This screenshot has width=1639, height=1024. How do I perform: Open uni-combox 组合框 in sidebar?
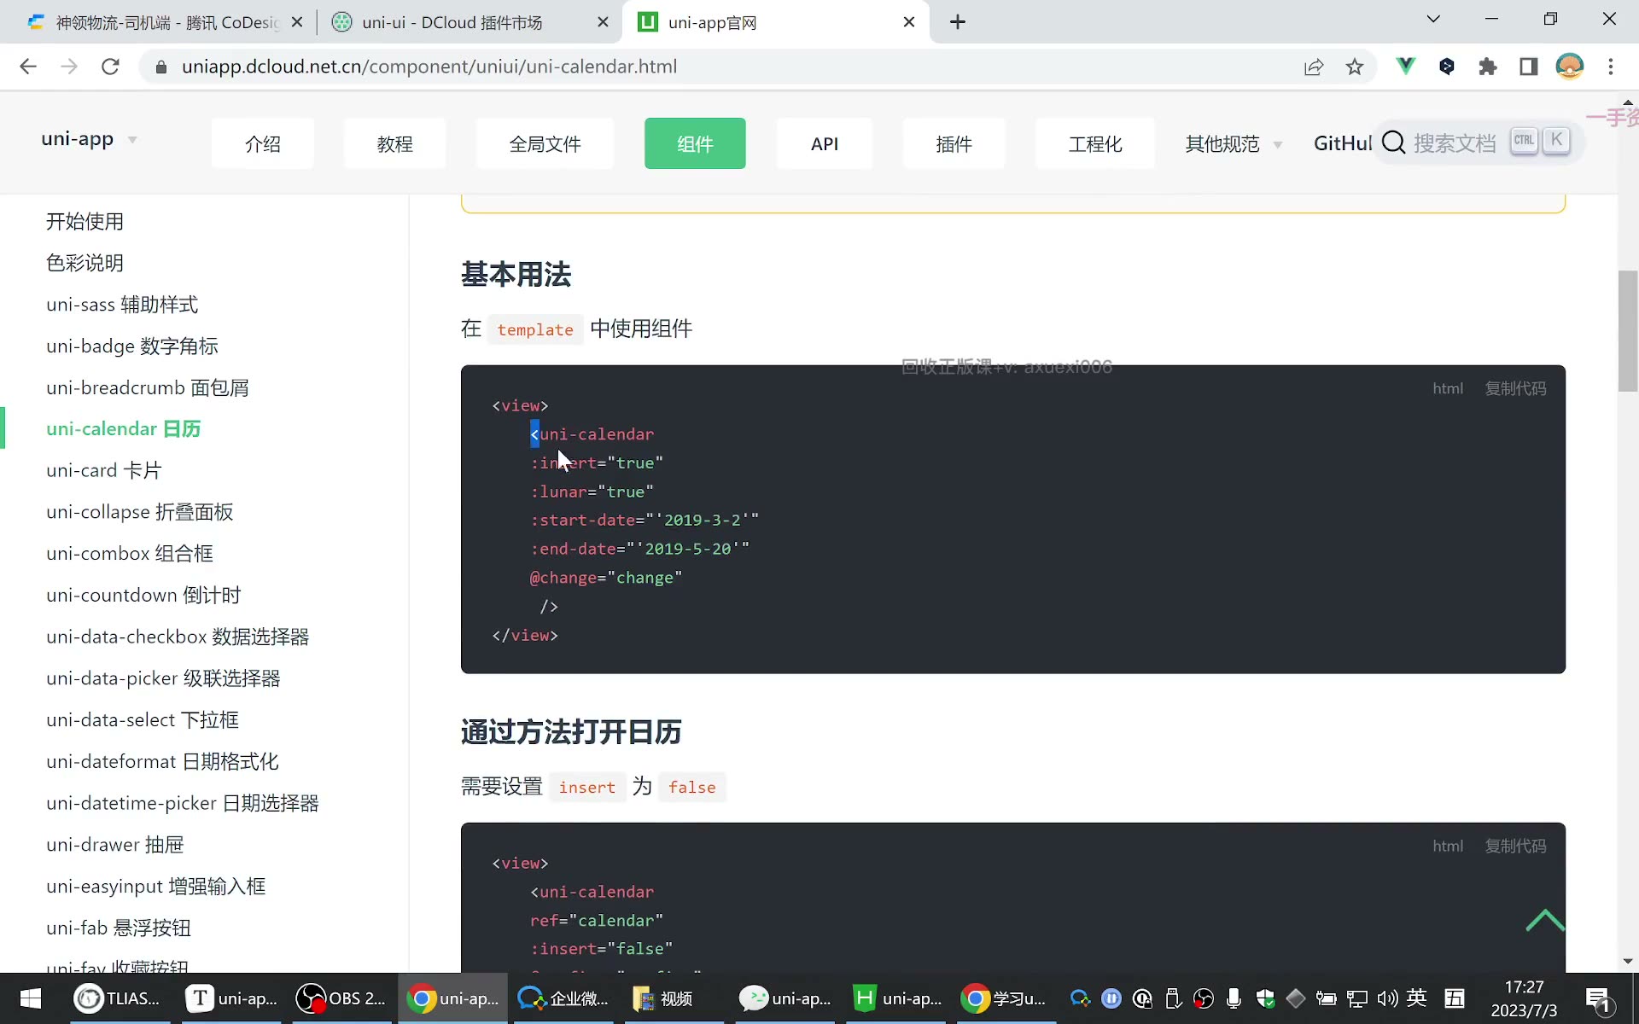130,554
